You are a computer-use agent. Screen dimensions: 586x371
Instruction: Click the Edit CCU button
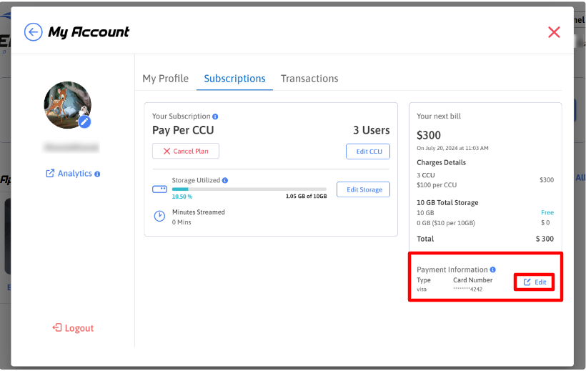click(368, 152)
